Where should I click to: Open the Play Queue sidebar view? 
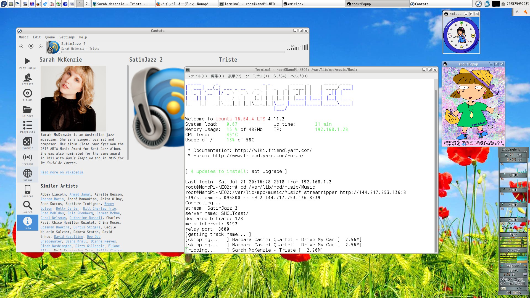tap(27, 63)
